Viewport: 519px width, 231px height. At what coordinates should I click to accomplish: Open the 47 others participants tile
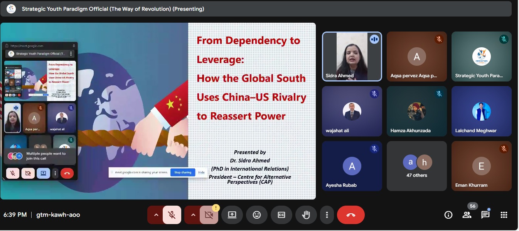point(417,166)
